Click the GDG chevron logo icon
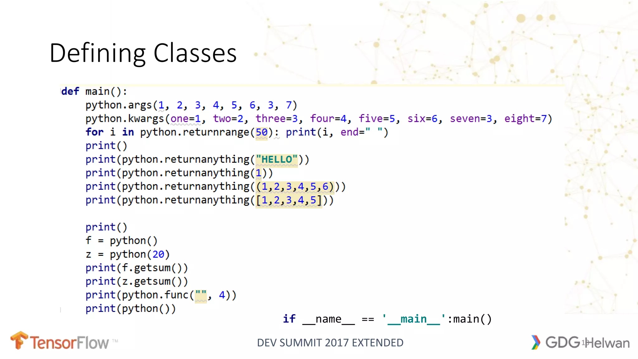Image resolution: width=638 pixels, height=359 pixels. coord(536,342)
